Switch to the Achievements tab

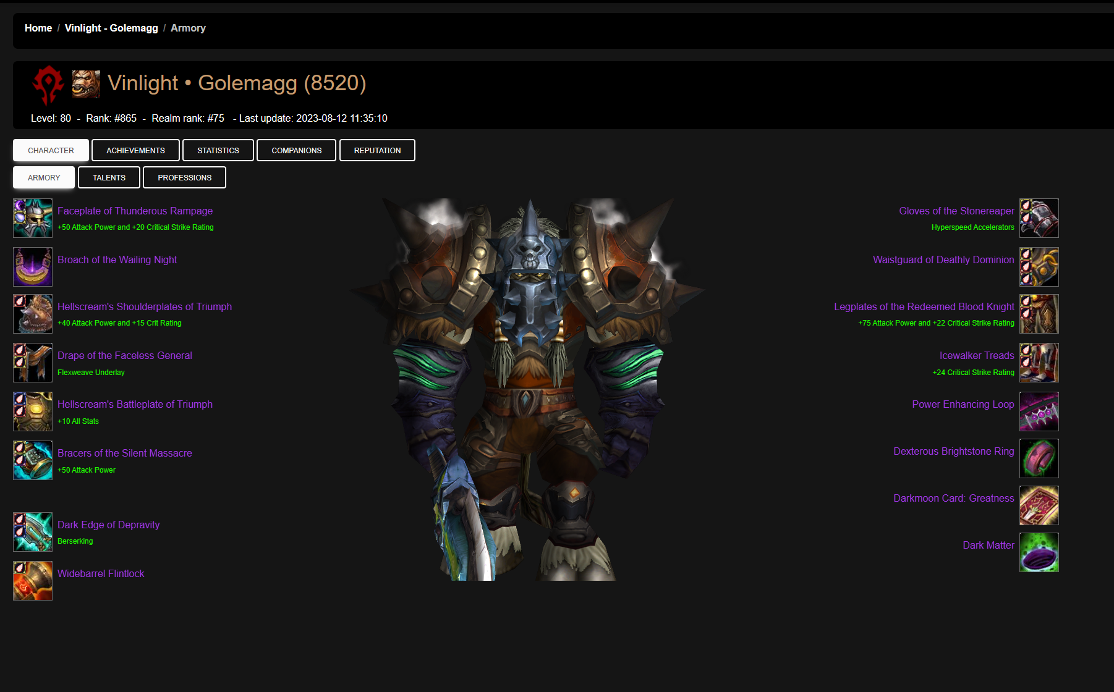tap(135, 150)
